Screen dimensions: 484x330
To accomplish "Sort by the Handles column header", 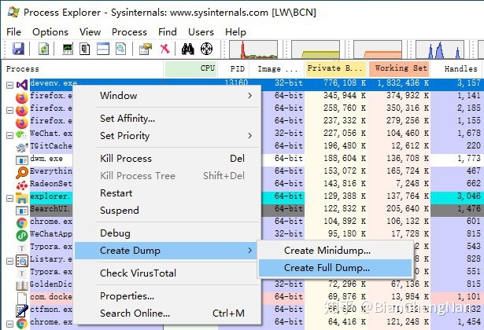I will (x=457, y=68).
